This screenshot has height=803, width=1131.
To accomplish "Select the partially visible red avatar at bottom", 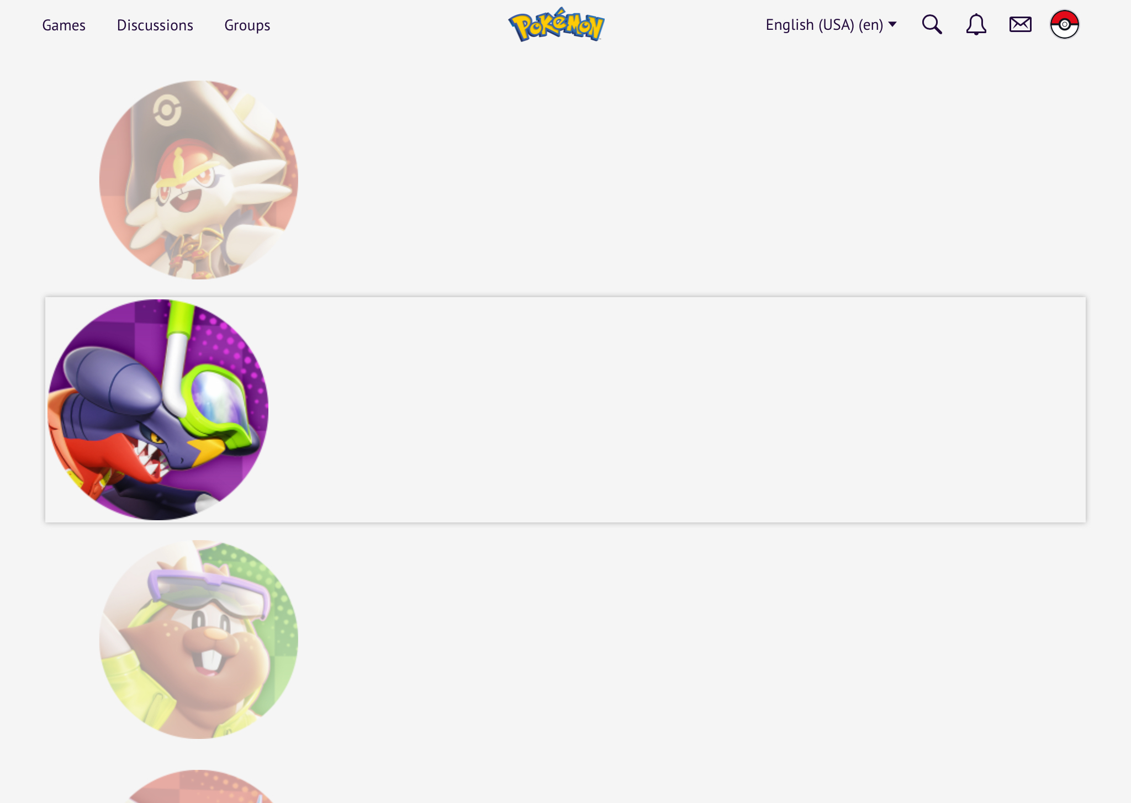I will coord(199,786).
